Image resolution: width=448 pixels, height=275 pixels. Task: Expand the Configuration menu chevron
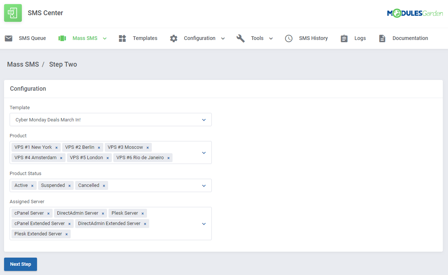tap(223, 38)
